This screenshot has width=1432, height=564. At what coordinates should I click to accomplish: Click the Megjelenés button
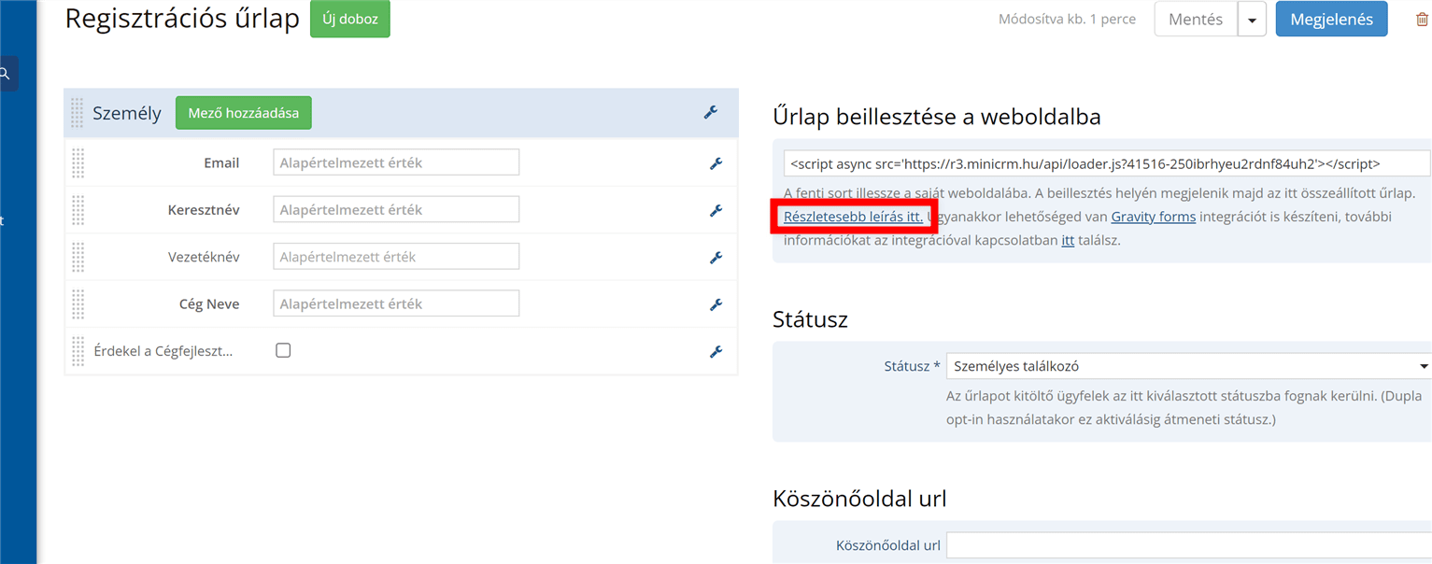1331,20
